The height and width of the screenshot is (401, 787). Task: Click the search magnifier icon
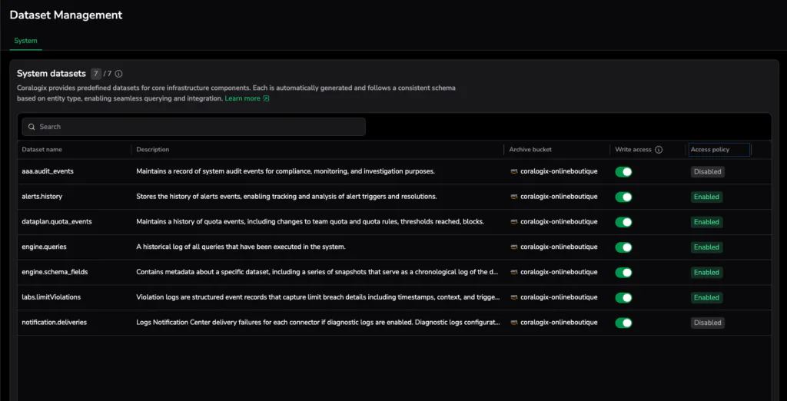click(32, 127)
